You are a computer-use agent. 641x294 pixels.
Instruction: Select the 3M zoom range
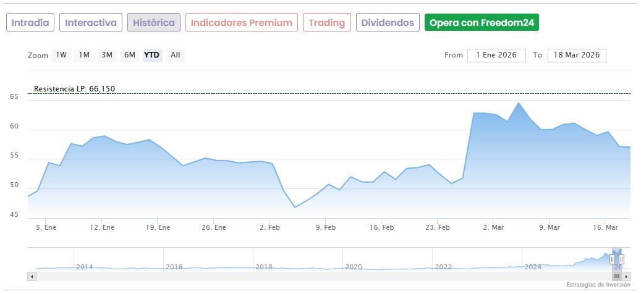[107, 55]
